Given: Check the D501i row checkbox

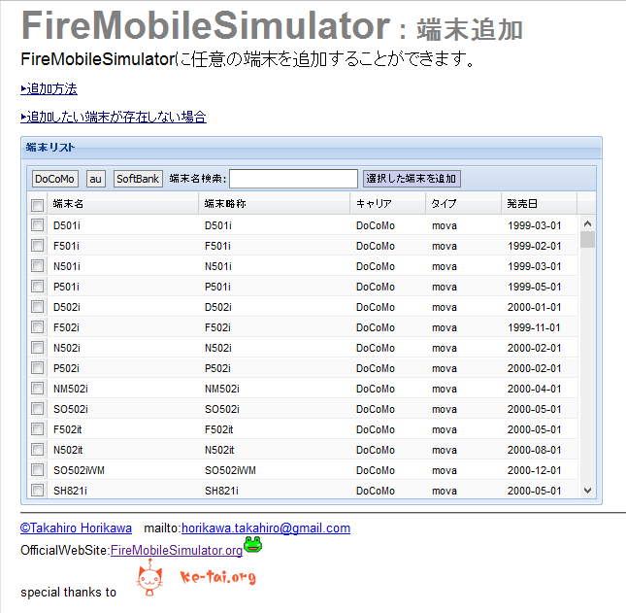Looking at the screenshot, I should (38, 225).
